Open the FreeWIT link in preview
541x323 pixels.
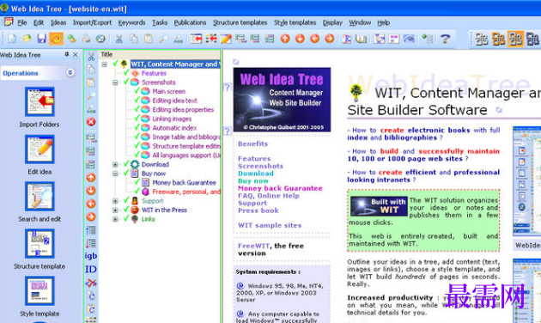(x=253, y=246)
